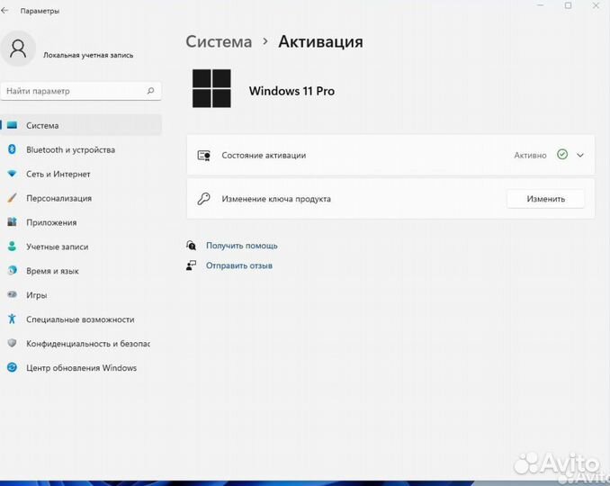Click the Windows 11 logo
This screenshot has height=486, width=610.
(211, 88)
